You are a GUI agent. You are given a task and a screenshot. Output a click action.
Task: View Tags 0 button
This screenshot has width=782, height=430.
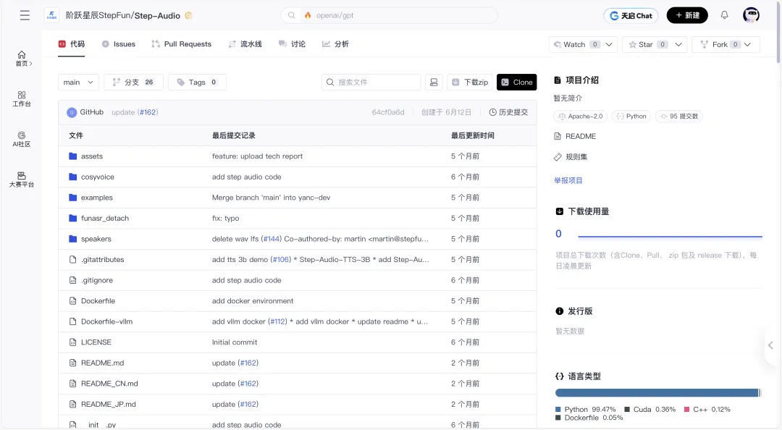click(x=197, y=83)
